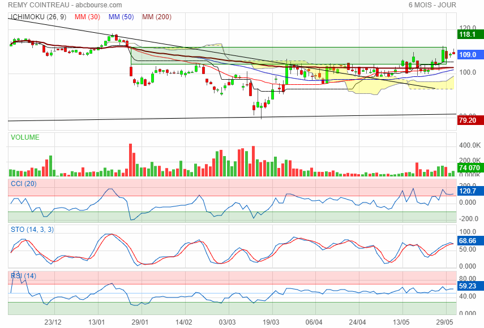Image resolution: width=484 pixels, height=328 pixels.
Task: Click the VOLUME panel label
Action: point(25,137)
